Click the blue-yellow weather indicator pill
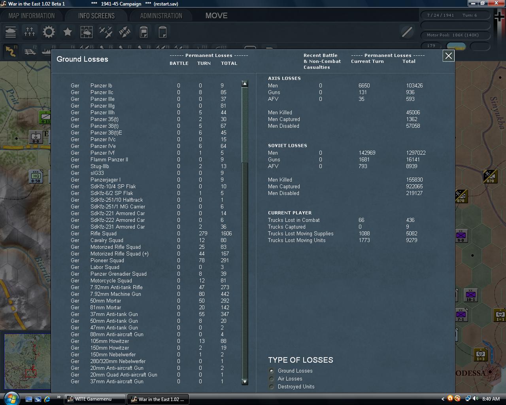This screenshot has width=506, height=405. pos(456,46)
